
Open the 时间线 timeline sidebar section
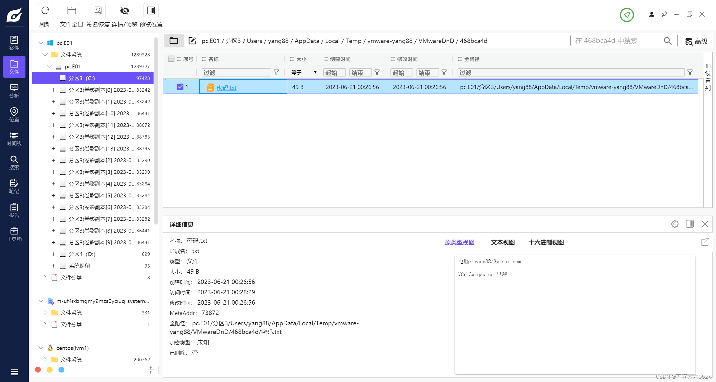[x=14, y=139]
